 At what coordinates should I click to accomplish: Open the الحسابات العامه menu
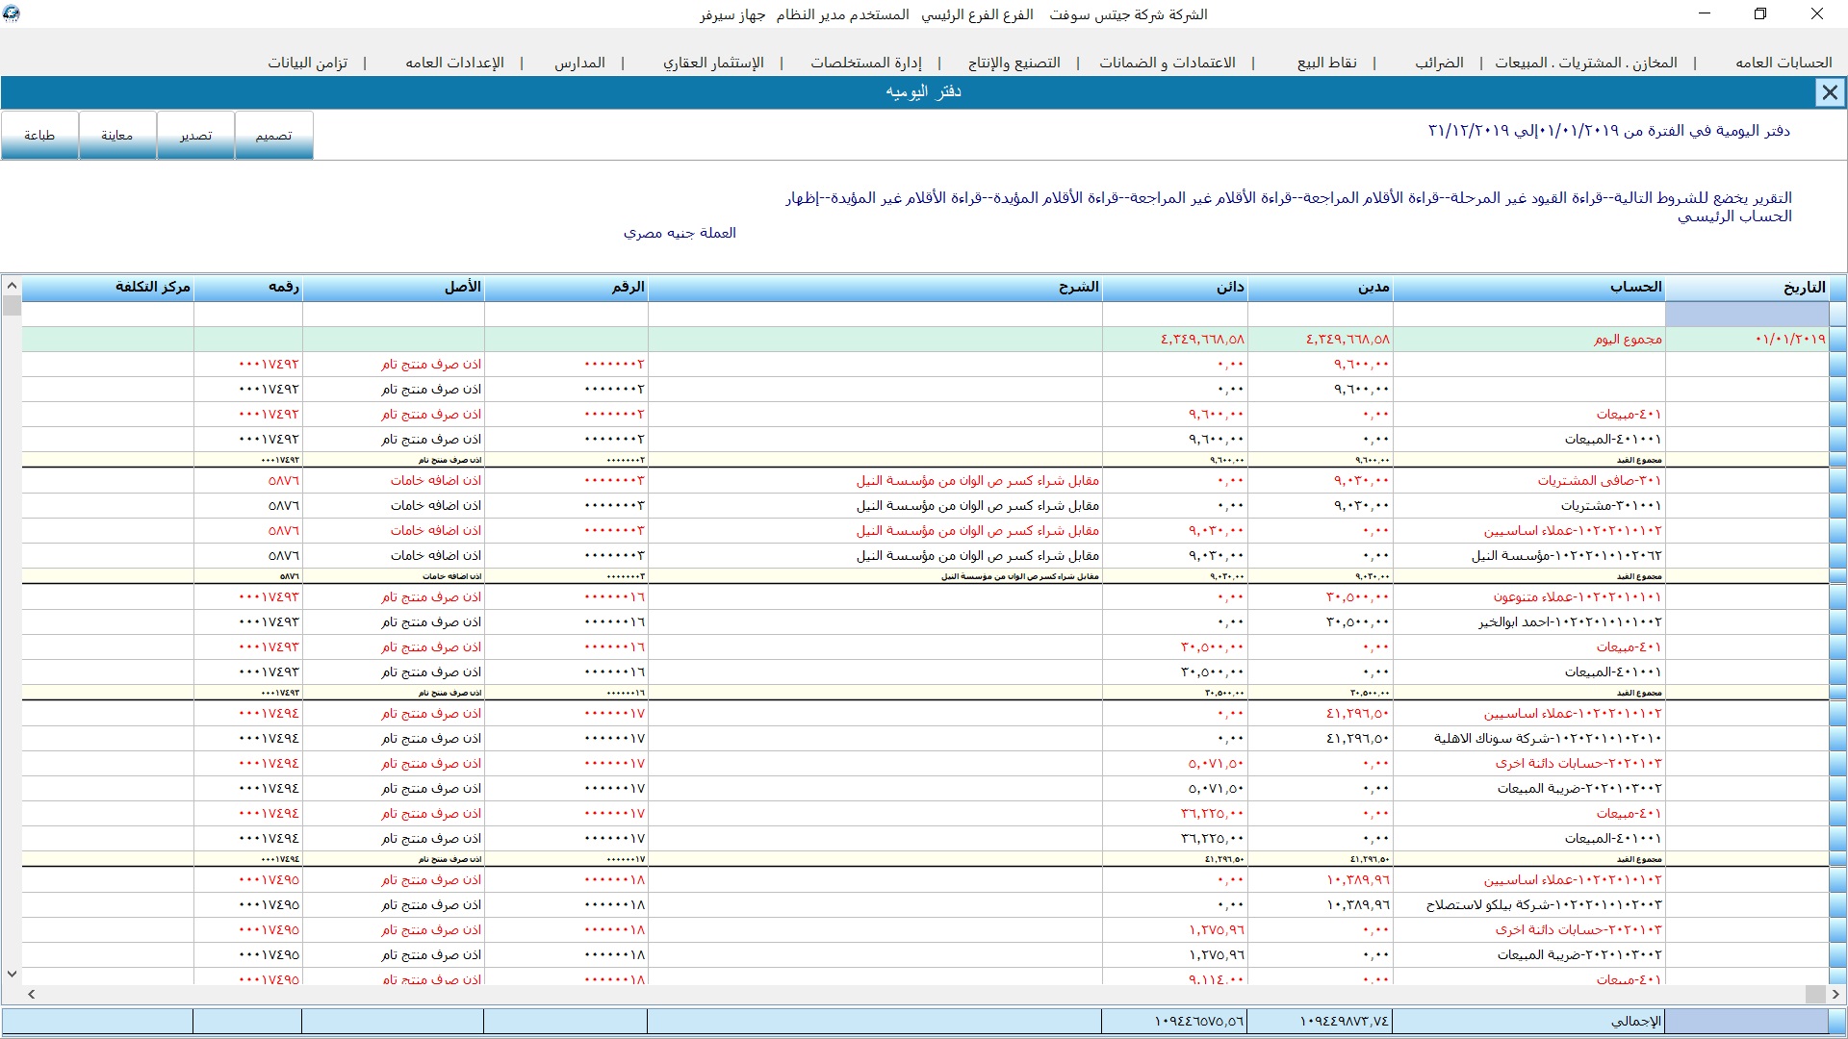pos(1784,63)
